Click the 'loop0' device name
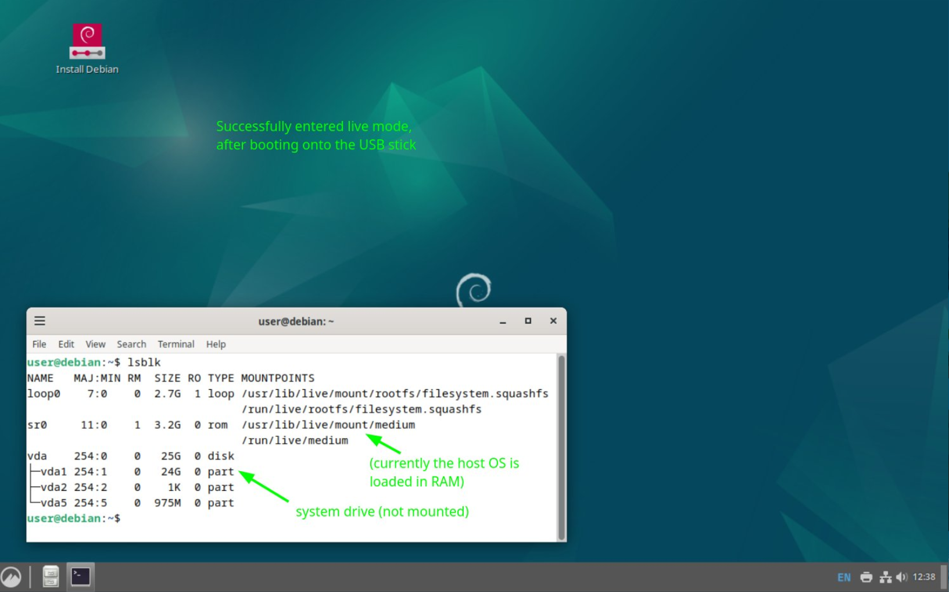 [x=44, y=394]
